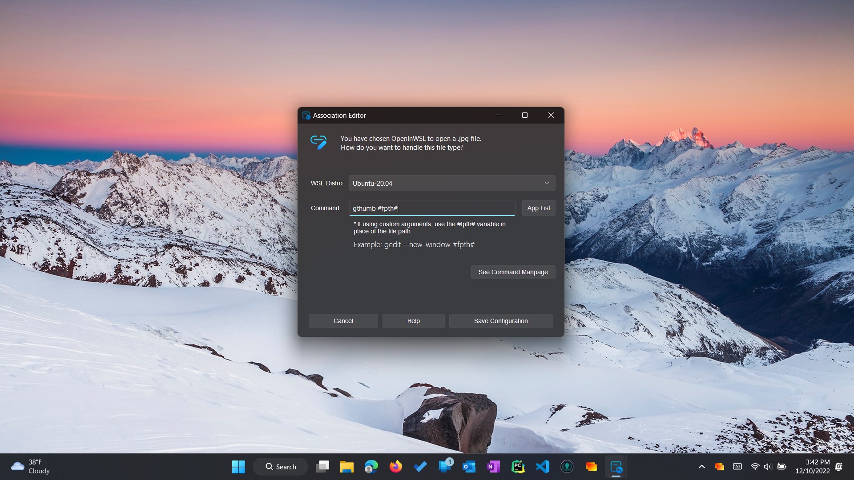Open the Windows Start menu
The image size is (854, 480).
238,467
